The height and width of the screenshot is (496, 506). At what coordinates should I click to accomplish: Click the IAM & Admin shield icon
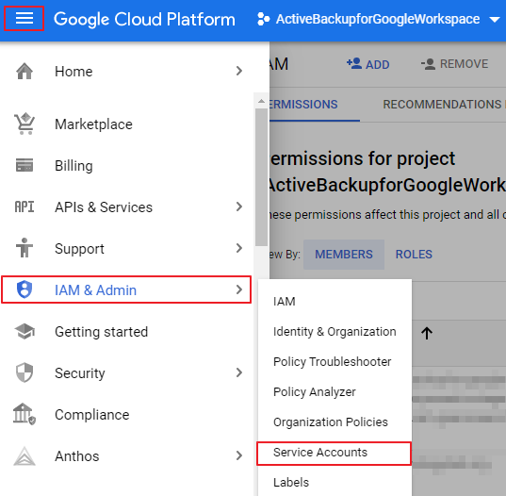[24, 289]
